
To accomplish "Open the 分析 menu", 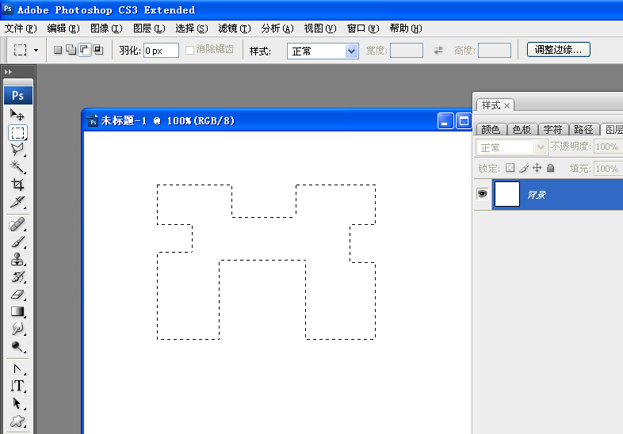I will [277, 29].
